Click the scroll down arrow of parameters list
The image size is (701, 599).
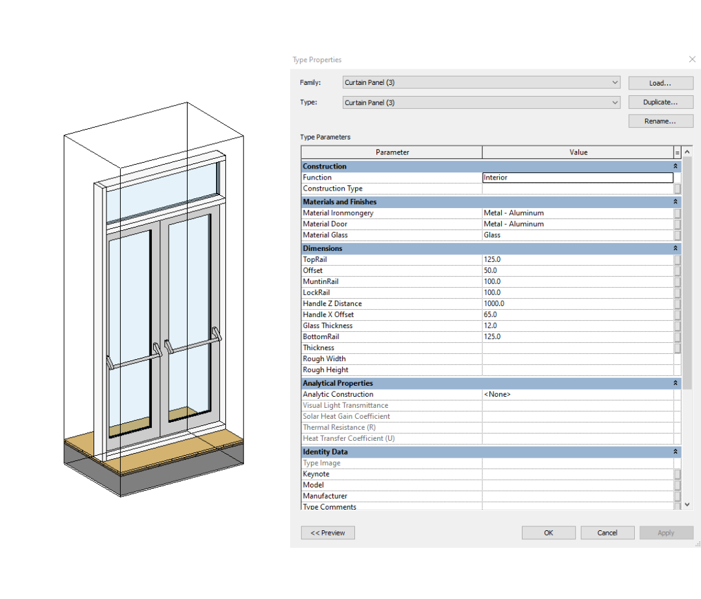pyautogui.click(x=687, y=504)
